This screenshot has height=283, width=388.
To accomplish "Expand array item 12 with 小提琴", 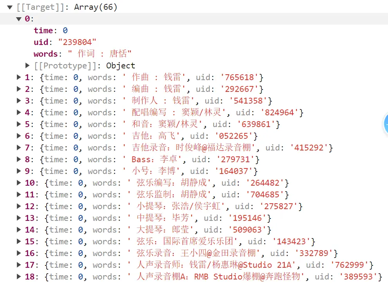I will pyautogui.click(x=18, y=206).
